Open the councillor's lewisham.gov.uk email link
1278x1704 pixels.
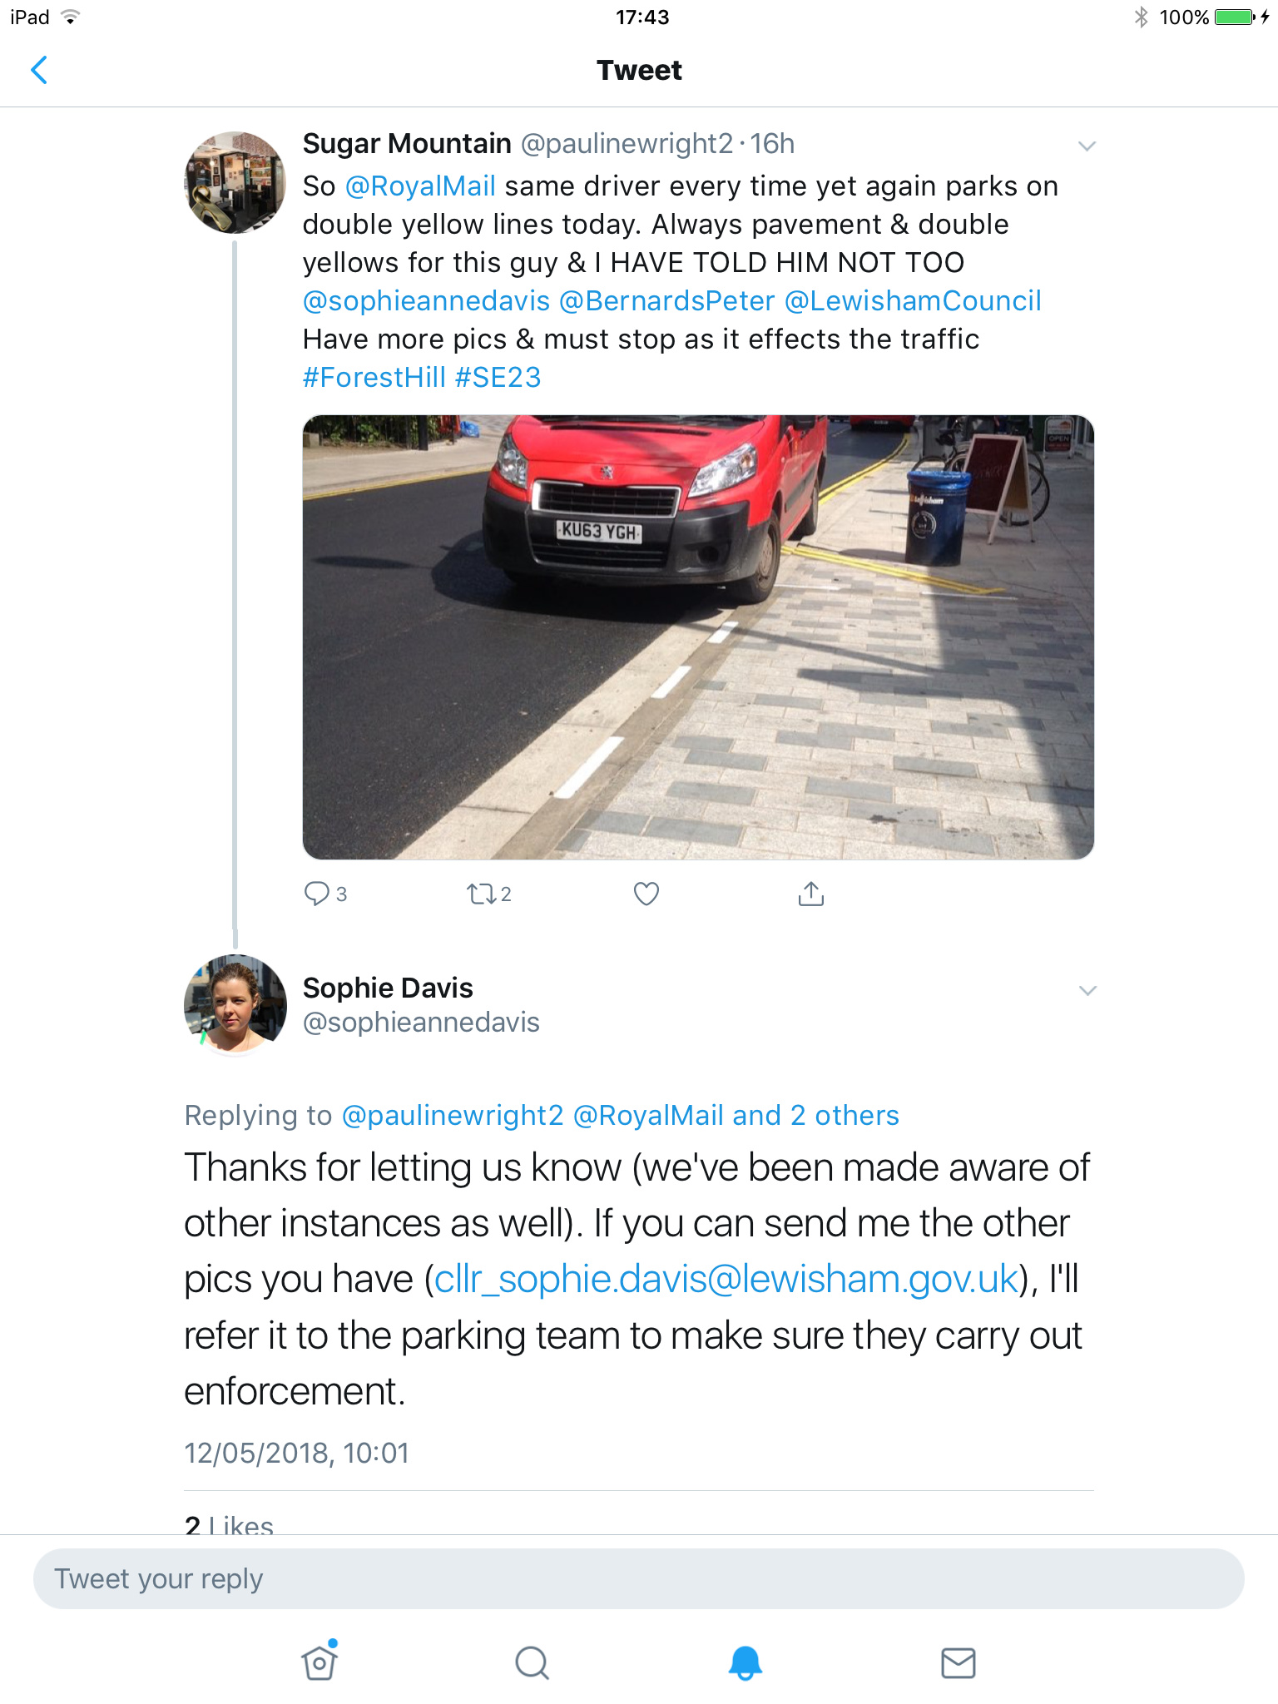click(726, 1280)
